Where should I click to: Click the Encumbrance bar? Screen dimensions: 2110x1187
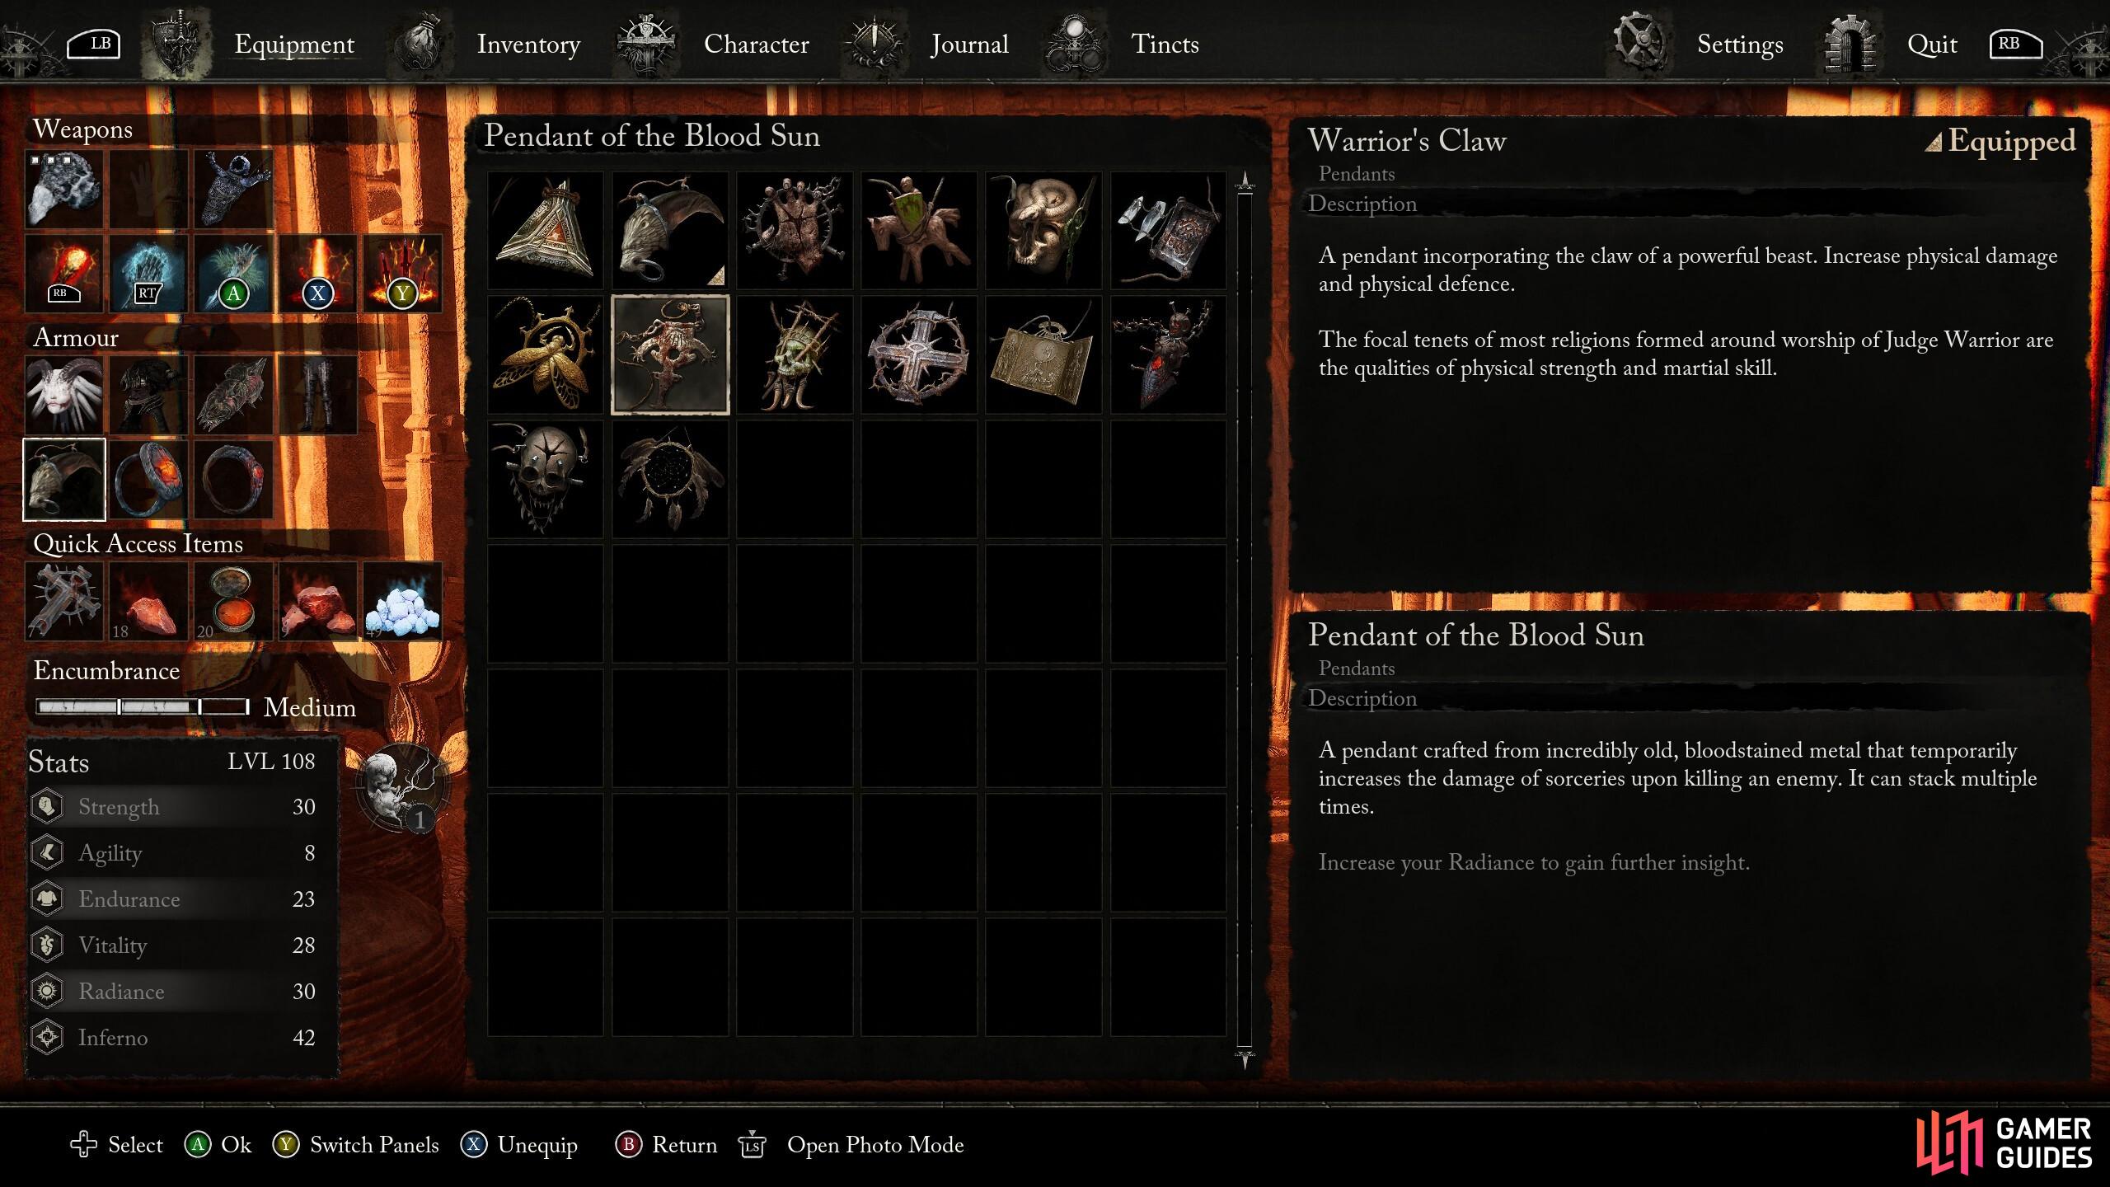point(143,707)
